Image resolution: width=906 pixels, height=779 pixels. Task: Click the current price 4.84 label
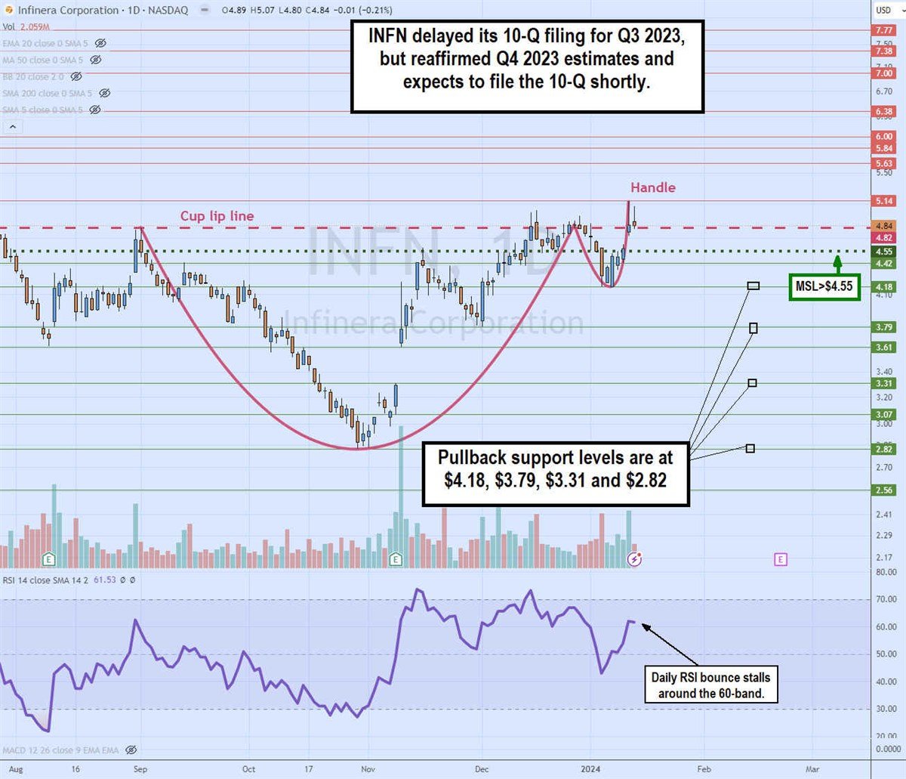click(883, 226)
